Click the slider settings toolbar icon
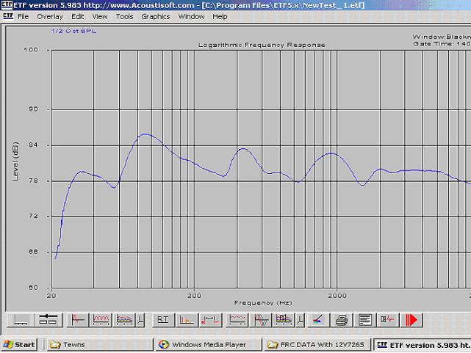The width and height of the screenshot is (471, 353). [x=48, y=319]
